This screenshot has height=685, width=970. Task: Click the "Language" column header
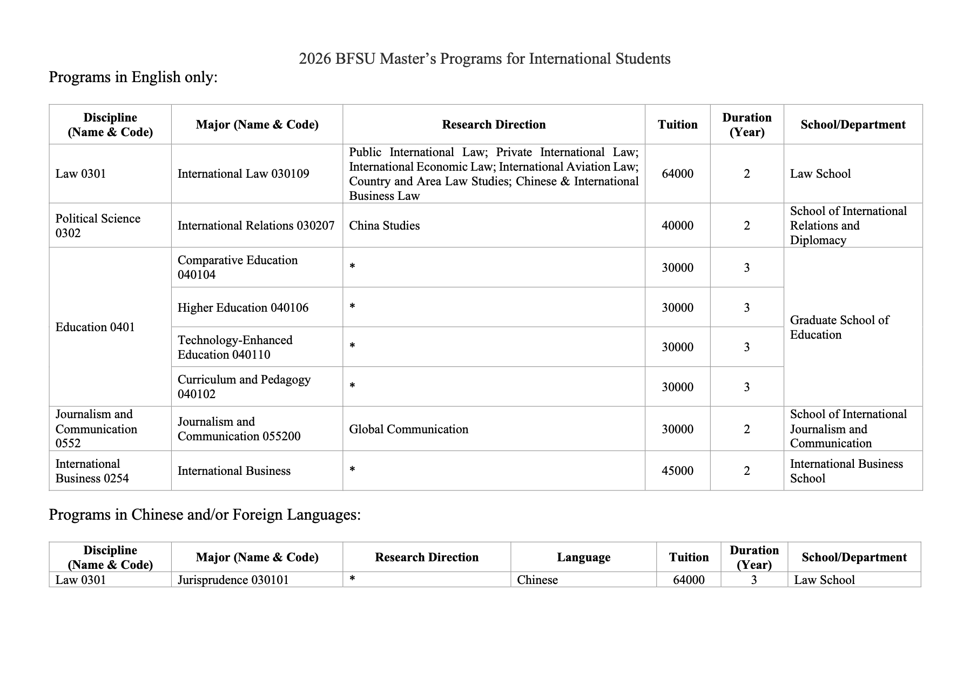tap(583, 557)
